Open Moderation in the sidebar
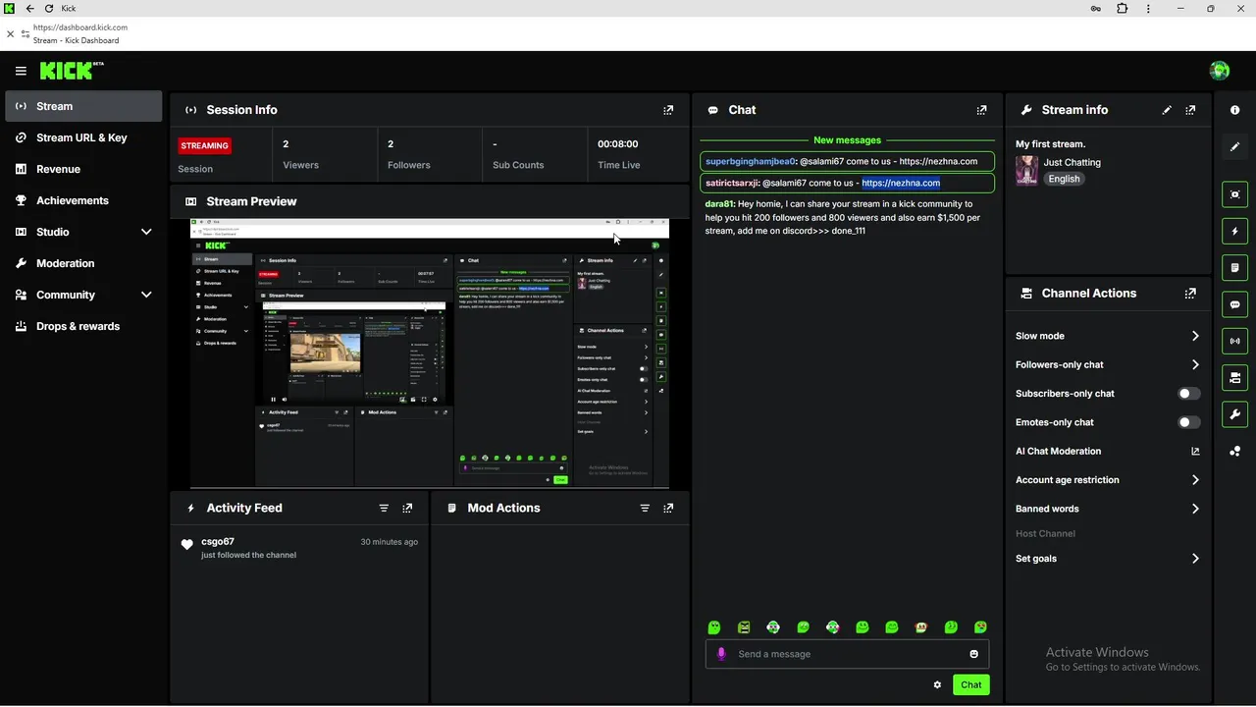This screenshot has width=1256, height=707. (x=83, y=263)
